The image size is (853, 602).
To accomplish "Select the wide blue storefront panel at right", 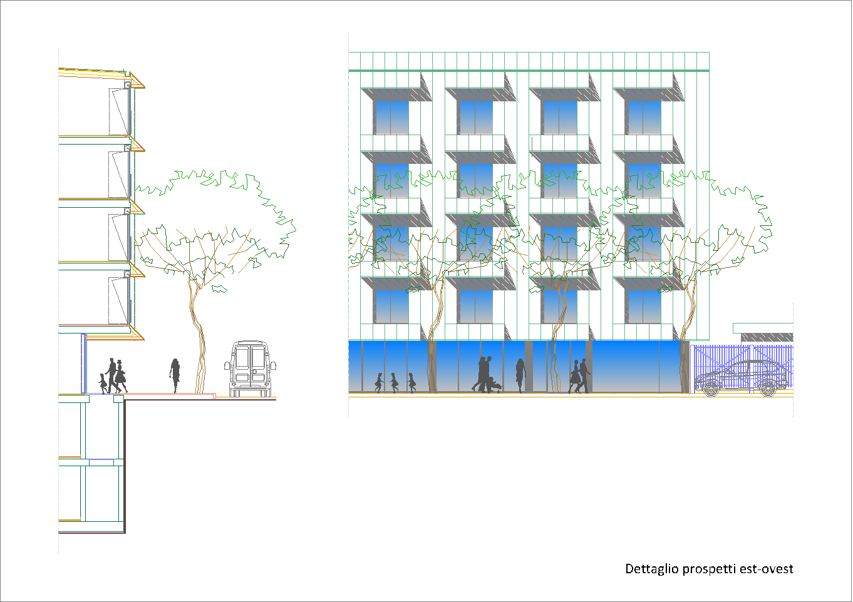I will point(636,366).
